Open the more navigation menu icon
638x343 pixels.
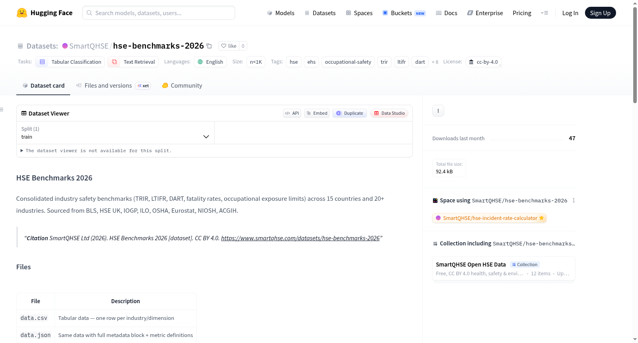(544, 13)
